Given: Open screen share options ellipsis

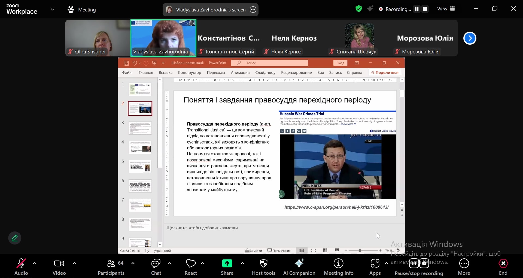Looking at the screenshot, I should 253,10.
